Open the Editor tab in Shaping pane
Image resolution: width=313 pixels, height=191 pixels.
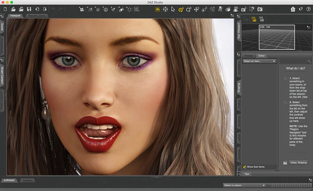pos(262,56)
